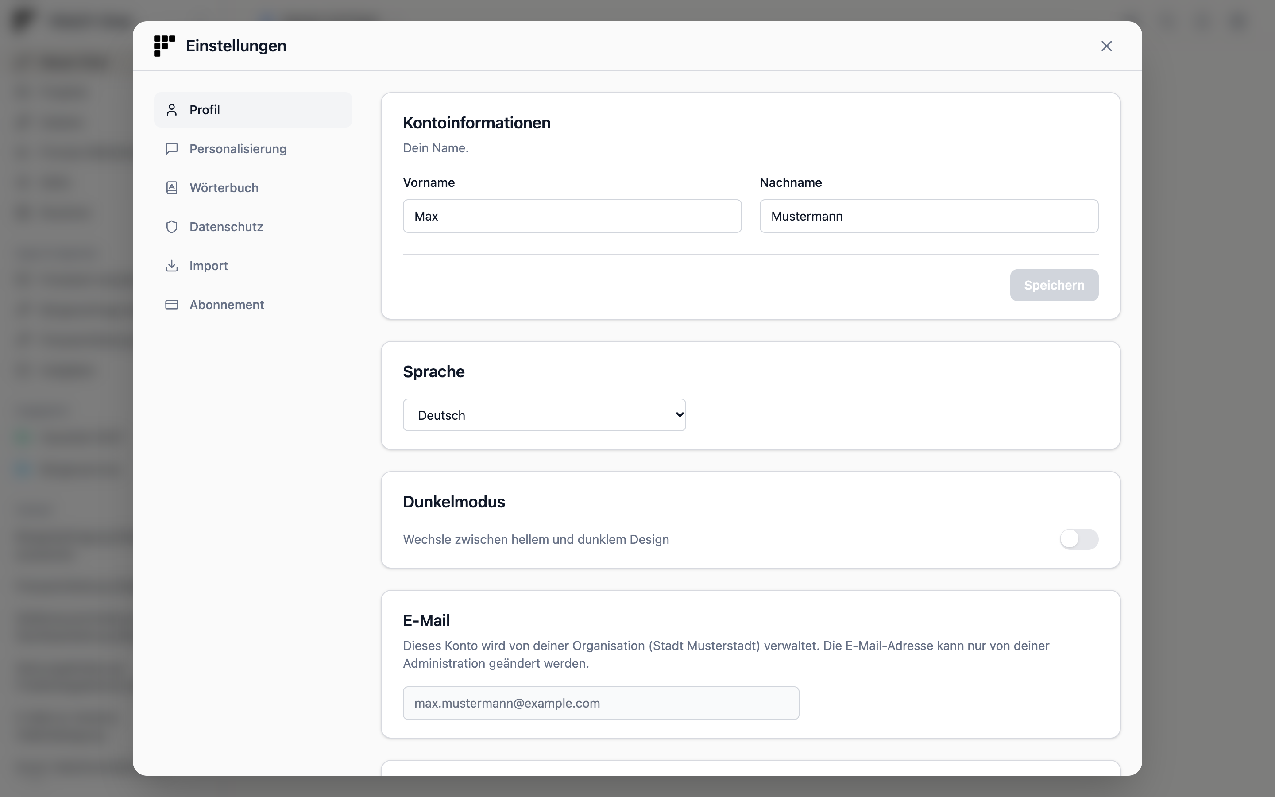Click the Import download icon
The image size is (1275, 797).
point(172,266)
